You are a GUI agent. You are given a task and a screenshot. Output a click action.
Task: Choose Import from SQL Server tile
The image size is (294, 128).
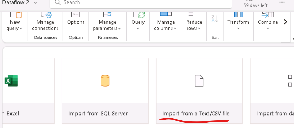(105, 91)
